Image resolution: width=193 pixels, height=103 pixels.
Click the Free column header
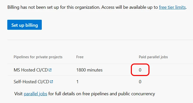[x=80, y=57]
